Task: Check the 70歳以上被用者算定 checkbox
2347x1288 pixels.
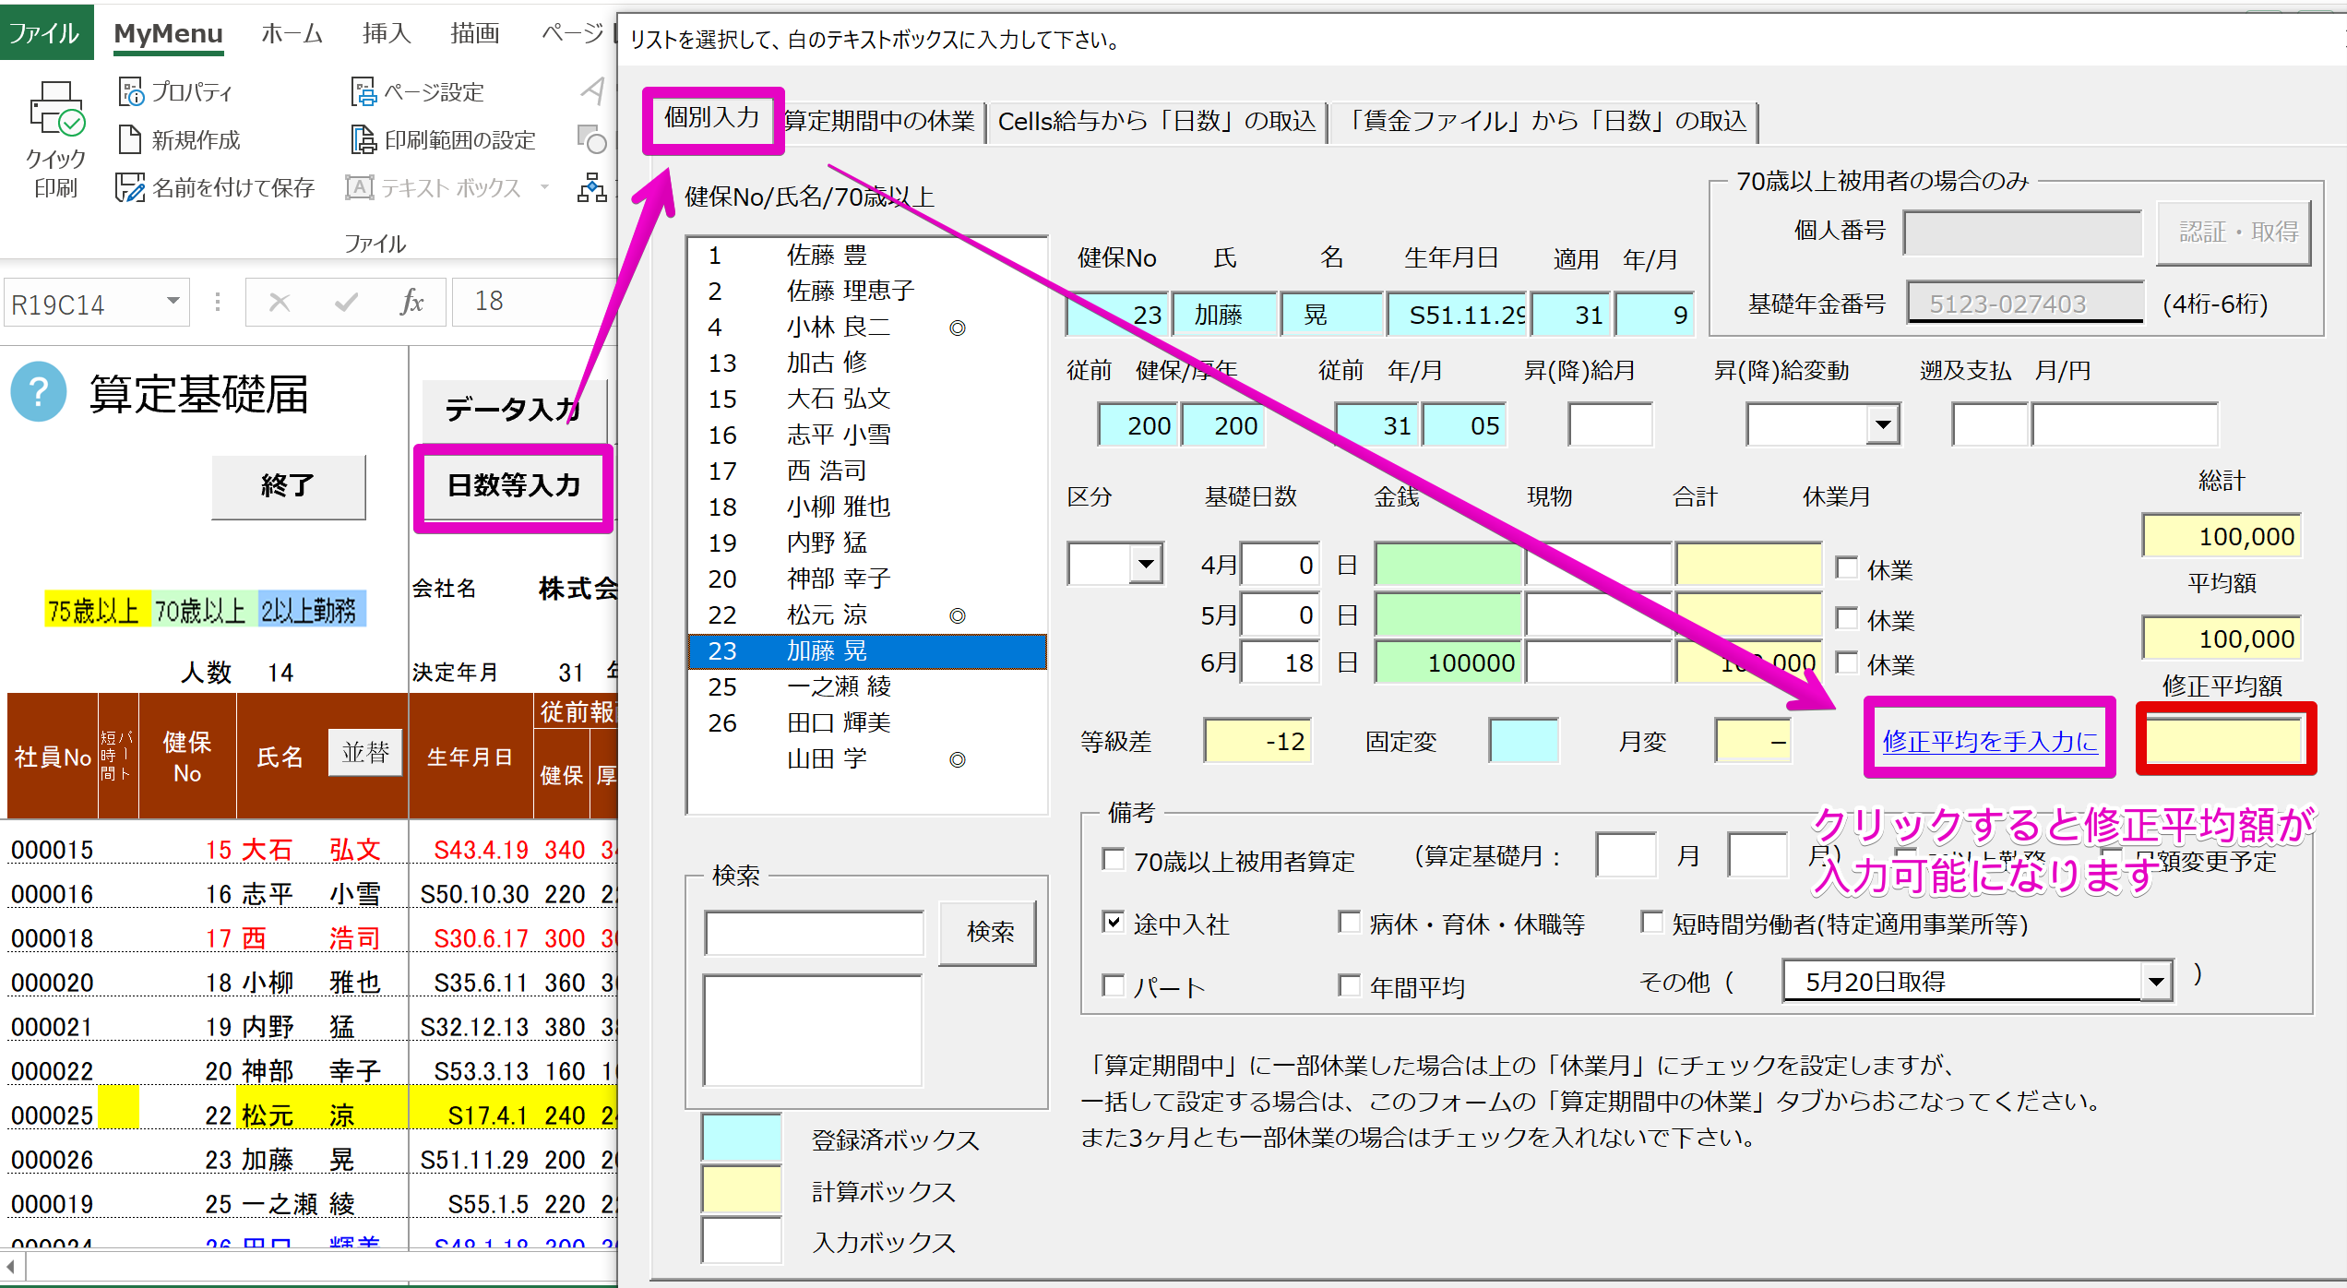Action: 1114,859
